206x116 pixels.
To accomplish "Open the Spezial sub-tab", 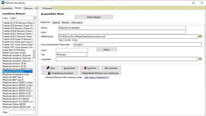I will point(56,23).
